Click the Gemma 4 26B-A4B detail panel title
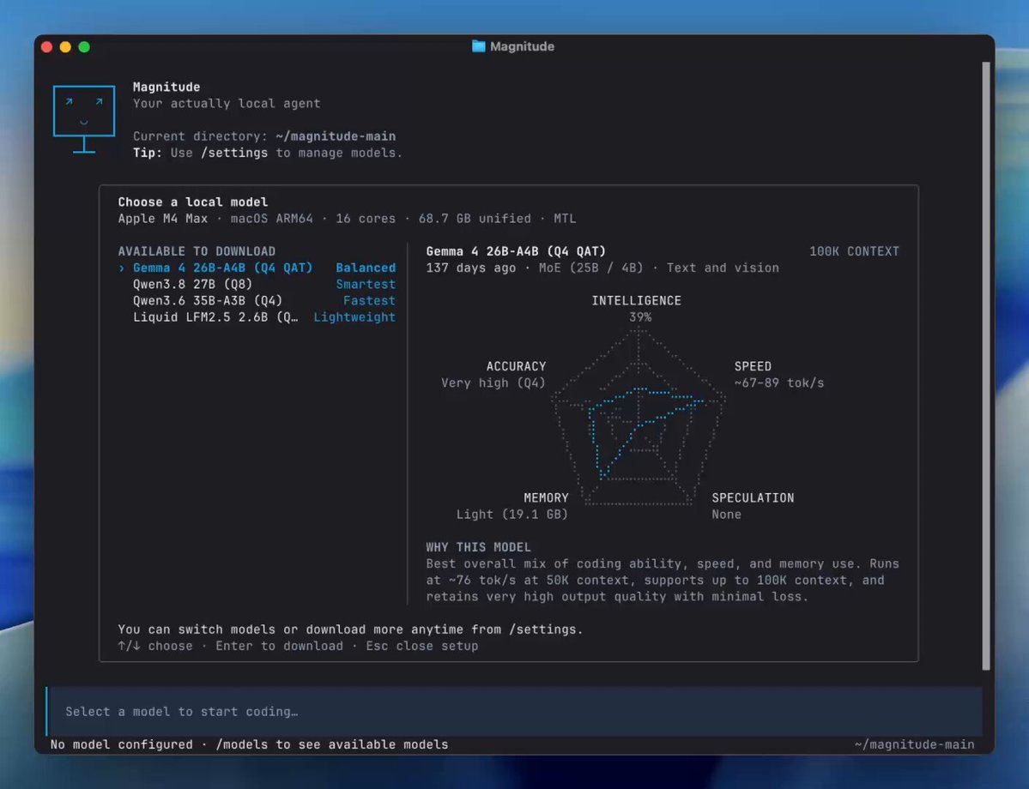1029x789 pixels. tap(516, 251)
